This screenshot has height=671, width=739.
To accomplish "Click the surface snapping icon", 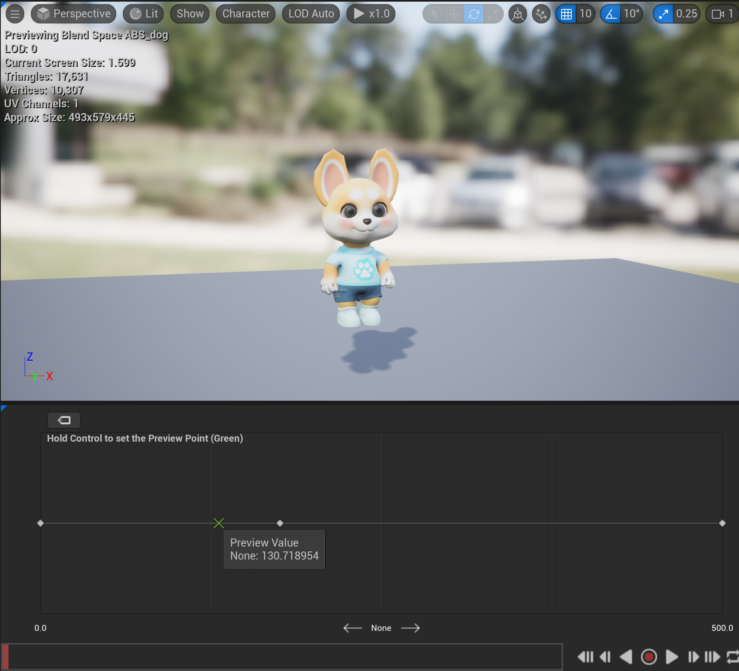I will coord(541,14).
